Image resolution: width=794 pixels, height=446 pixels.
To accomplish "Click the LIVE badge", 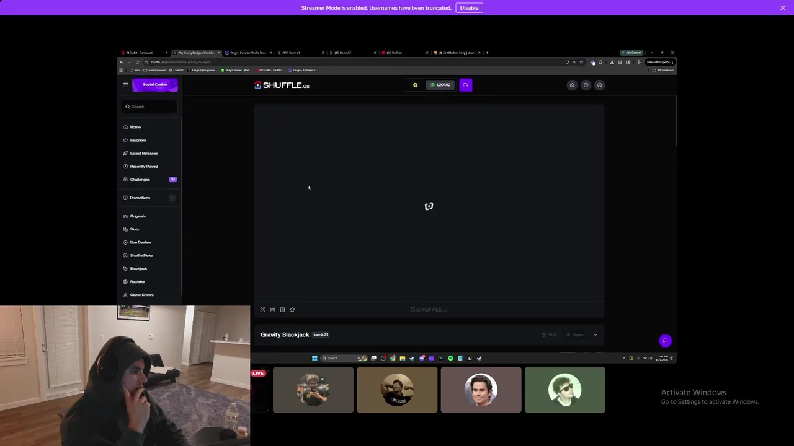I will 258,373.
